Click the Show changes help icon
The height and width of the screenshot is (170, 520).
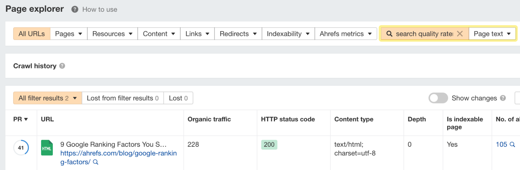[x=503, y=98]
